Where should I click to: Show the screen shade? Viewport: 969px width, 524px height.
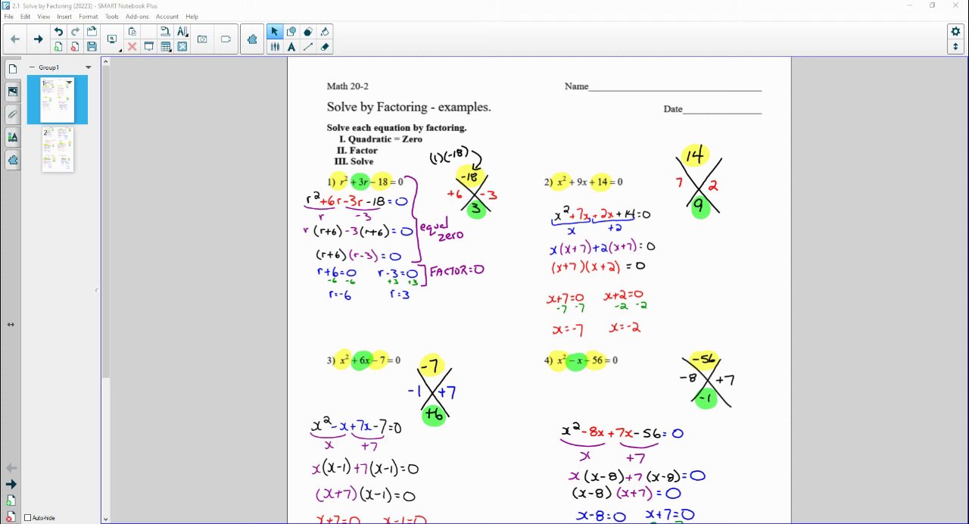tap(148, 46)
